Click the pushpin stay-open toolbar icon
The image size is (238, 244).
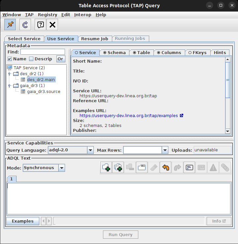[x=10, y=24]
